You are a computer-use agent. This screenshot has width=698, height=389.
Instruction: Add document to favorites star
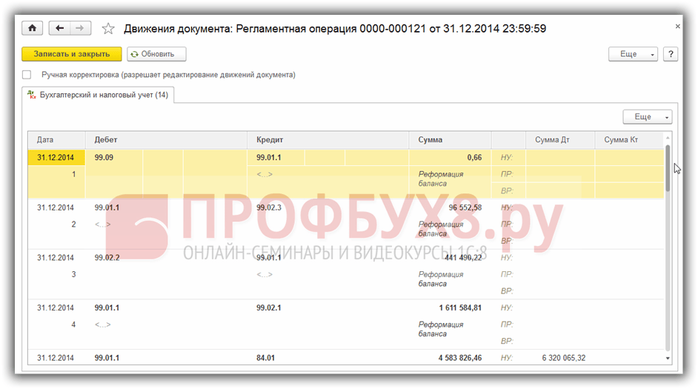pyautogui.click(x=108, y=28)
